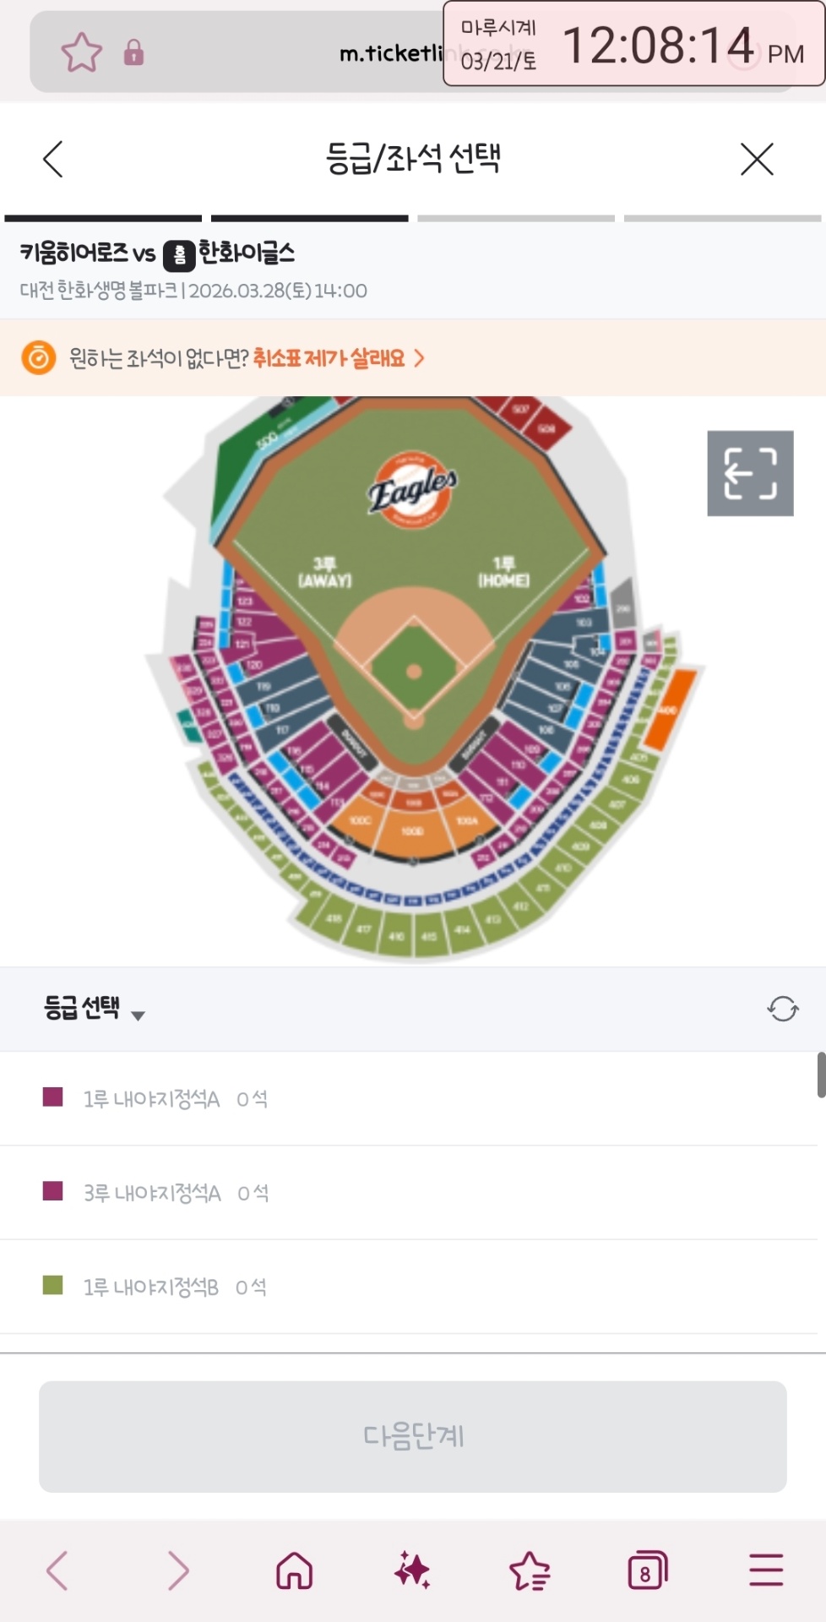Go to previous page in browser toolbar

coord(57,1570)
